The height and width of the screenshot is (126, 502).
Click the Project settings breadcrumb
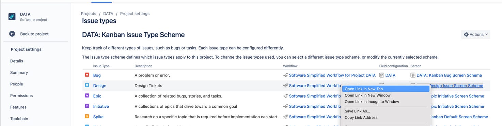pos(135,14)
